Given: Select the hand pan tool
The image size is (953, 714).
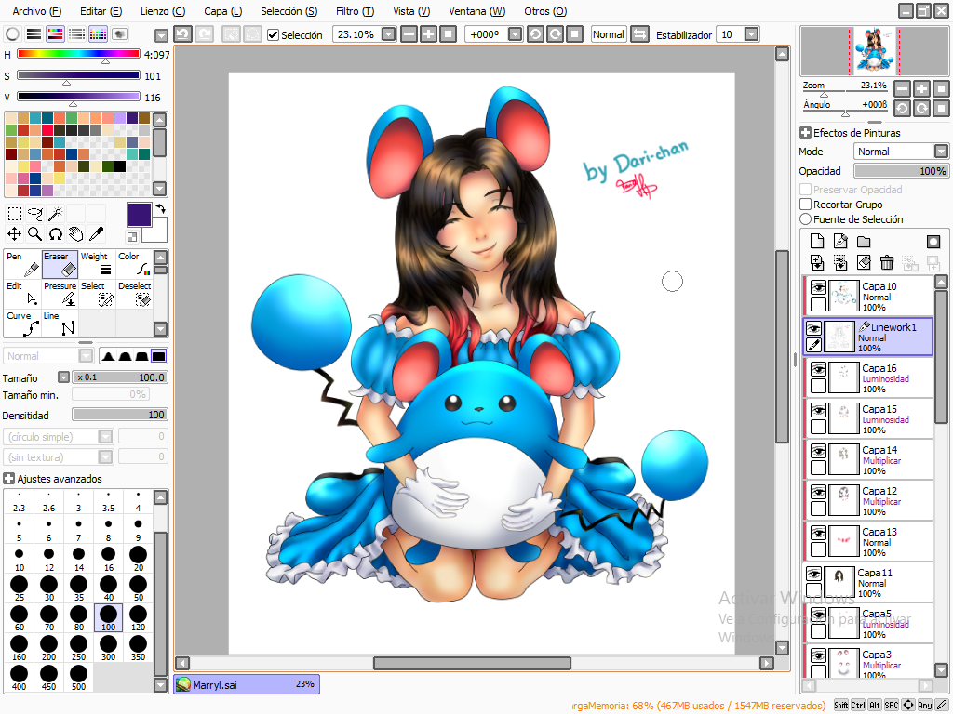Looking at the screenshot, I should coord(75,233).
